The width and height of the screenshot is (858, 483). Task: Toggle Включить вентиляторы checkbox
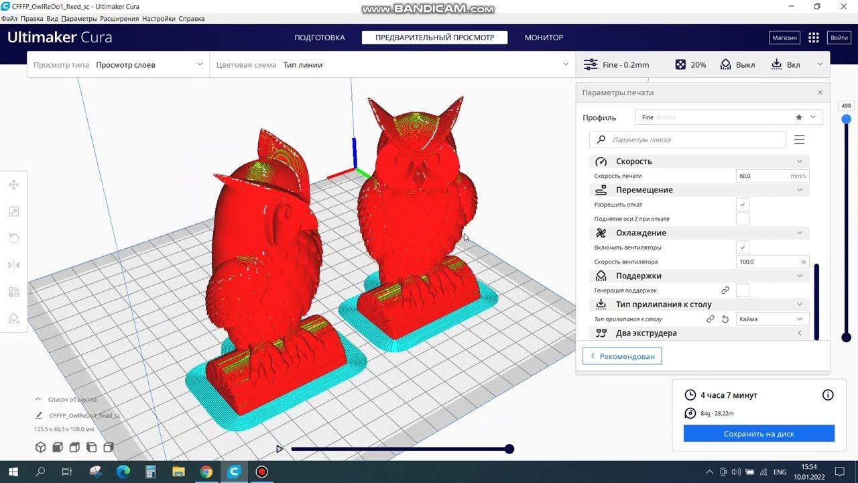pyautogui.click(x=742, y=248)
